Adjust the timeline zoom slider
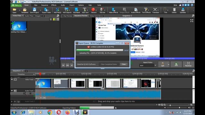 tap(170, 105)
